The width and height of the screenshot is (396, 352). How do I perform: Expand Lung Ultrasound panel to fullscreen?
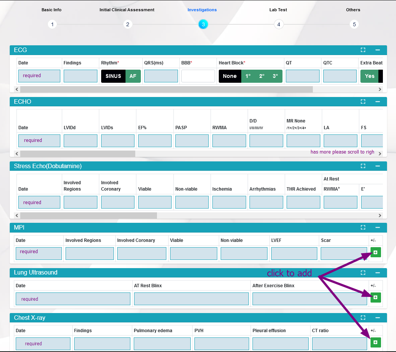click(363, 273)
